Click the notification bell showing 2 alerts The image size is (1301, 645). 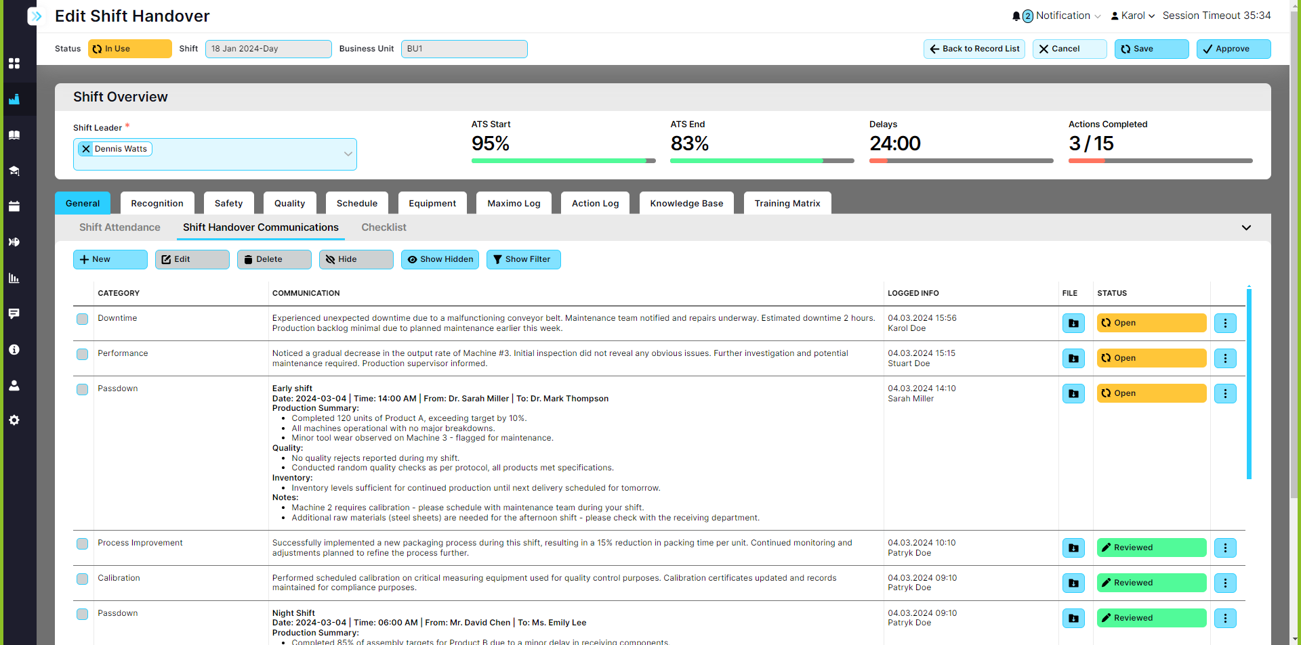tap(1016, 15)
